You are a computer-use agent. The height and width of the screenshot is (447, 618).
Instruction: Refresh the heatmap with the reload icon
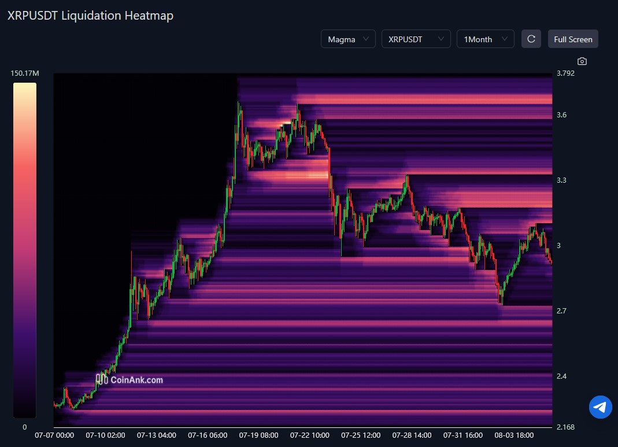click(x=531, y=39)
